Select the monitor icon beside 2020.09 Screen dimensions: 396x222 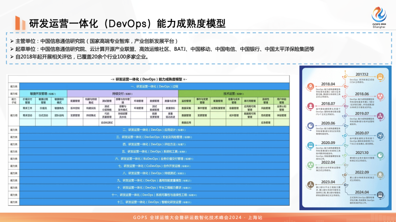[x=310, y=144]
